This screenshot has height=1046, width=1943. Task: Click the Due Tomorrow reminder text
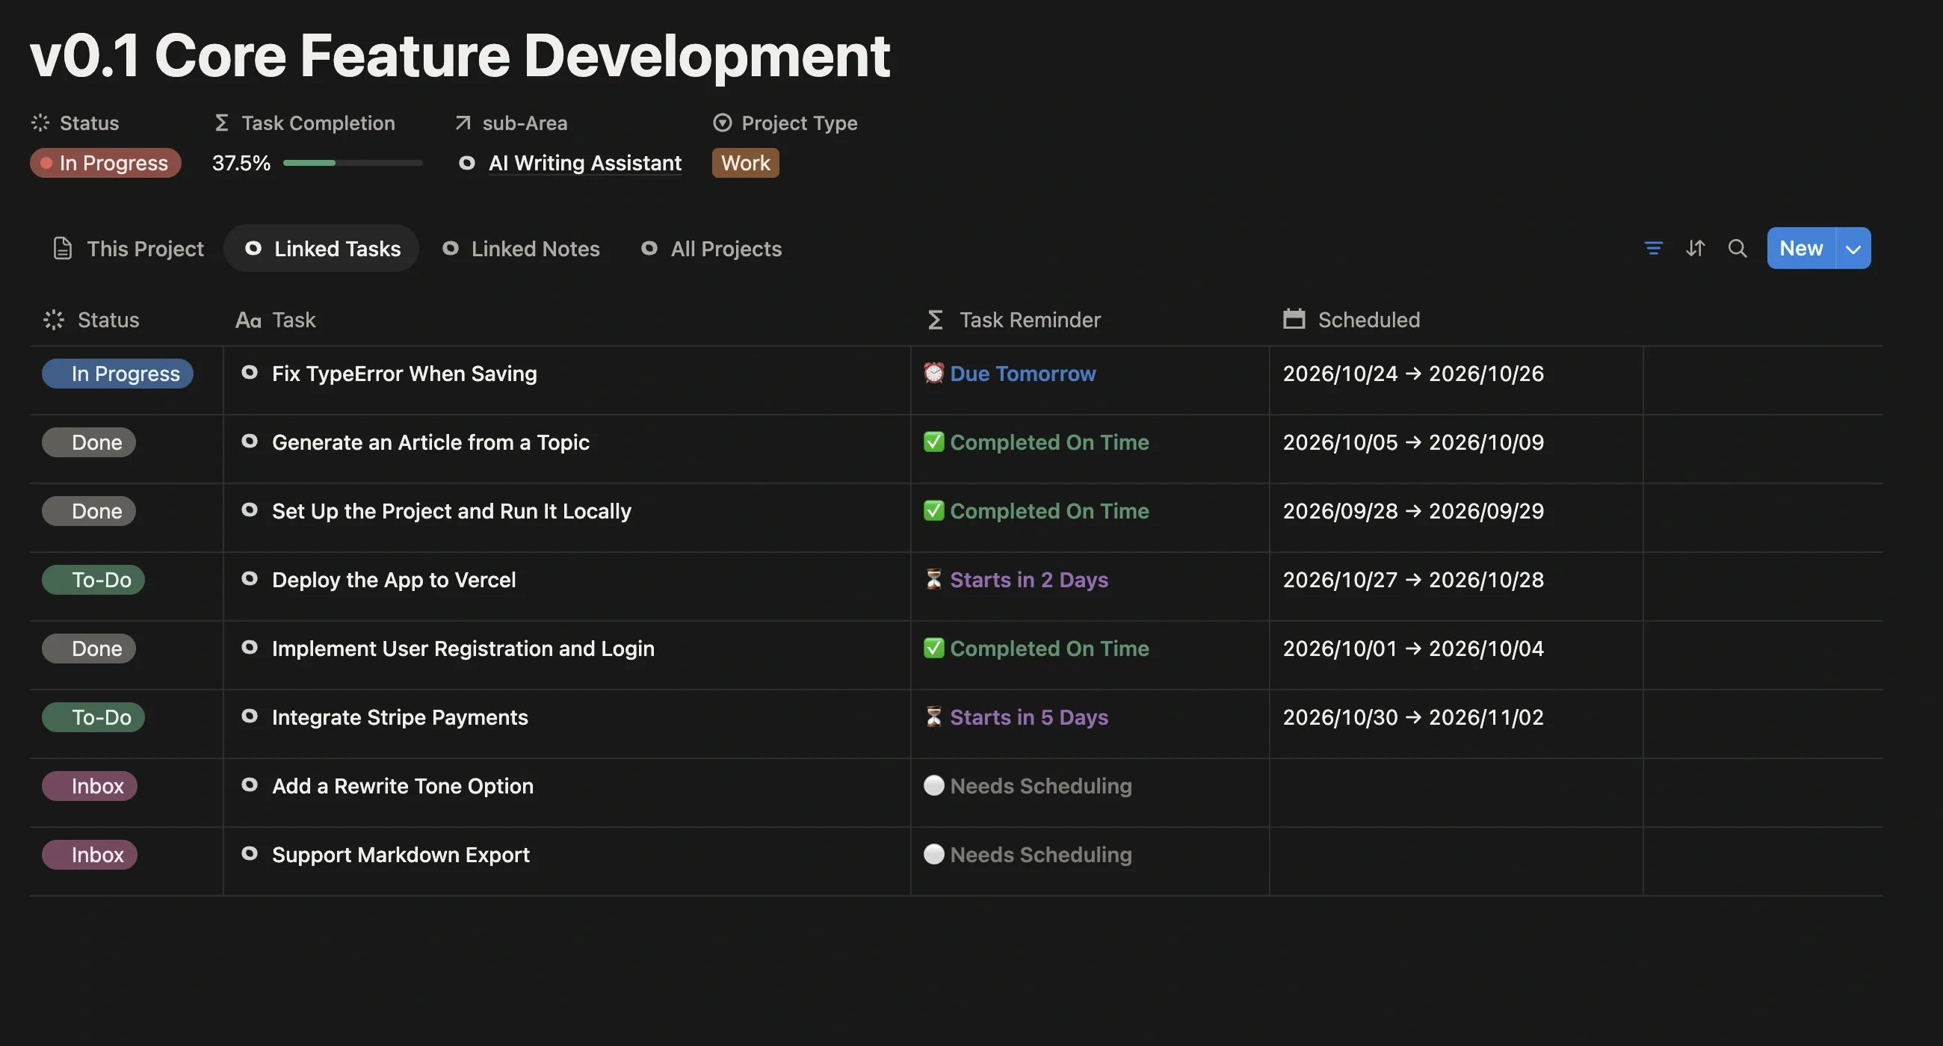click(x=1023, y=374)
